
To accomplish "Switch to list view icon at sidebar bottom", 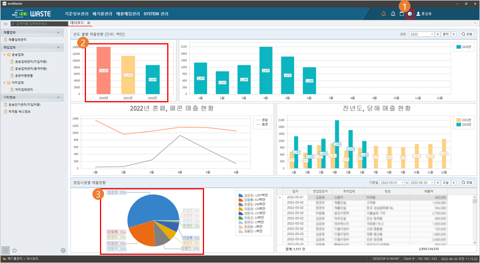I will pyautogui.click(x=5, y=250).
